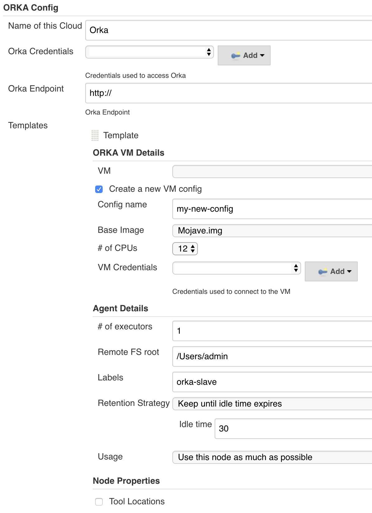Open the Orka Credentials dropdown
This screenshot has height=513, width=372.
(x=150, y=52)
